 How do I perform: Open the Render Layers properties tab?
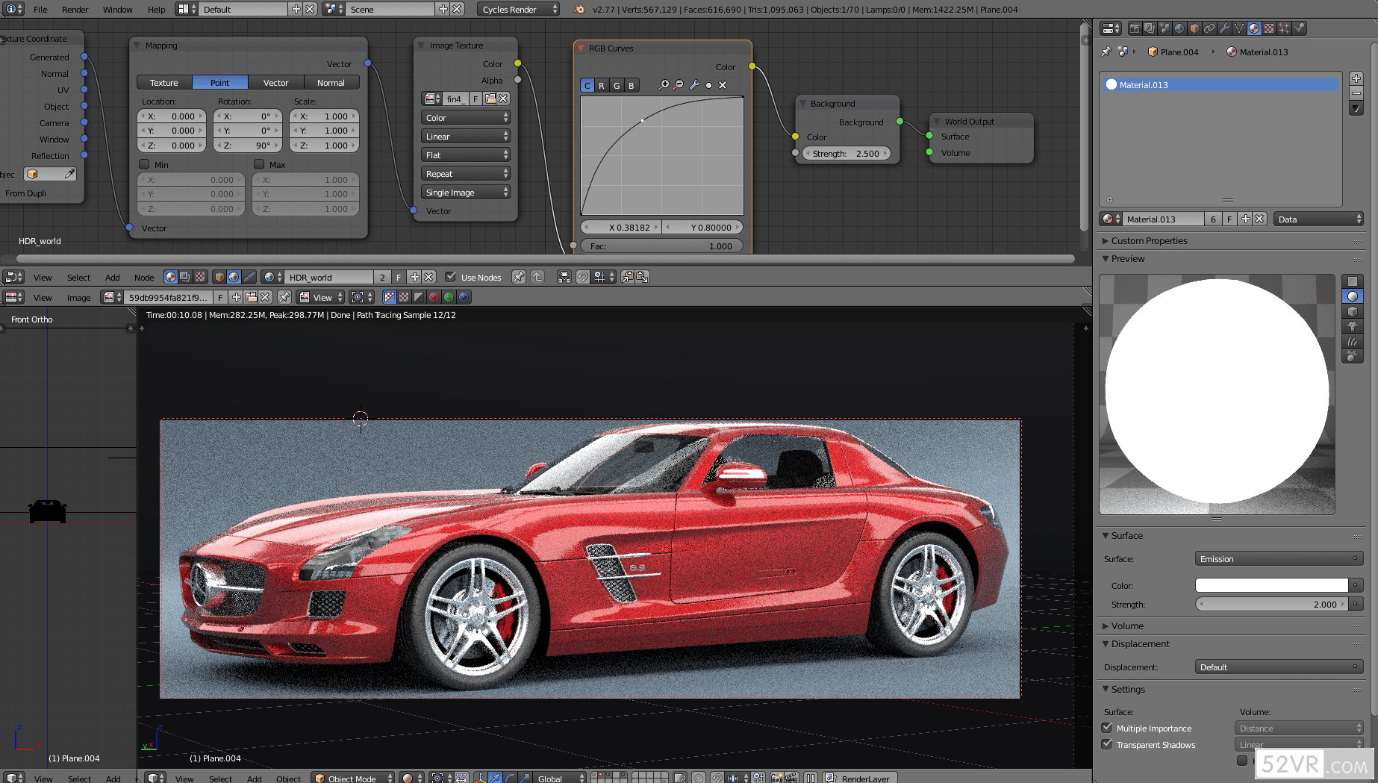tap(1150, 28)
